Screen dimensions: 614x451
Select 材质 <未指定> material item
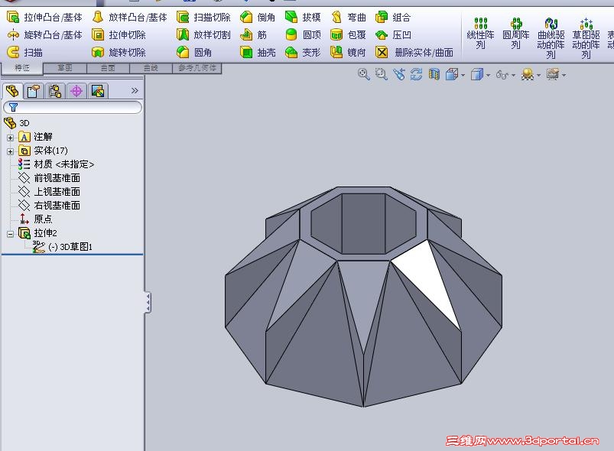[56, 164]
